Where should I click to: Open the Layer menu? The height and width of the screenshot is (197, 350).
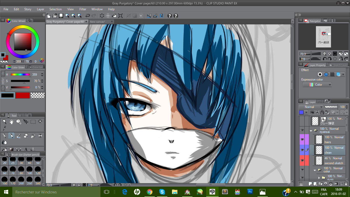(x=40, y=9)
